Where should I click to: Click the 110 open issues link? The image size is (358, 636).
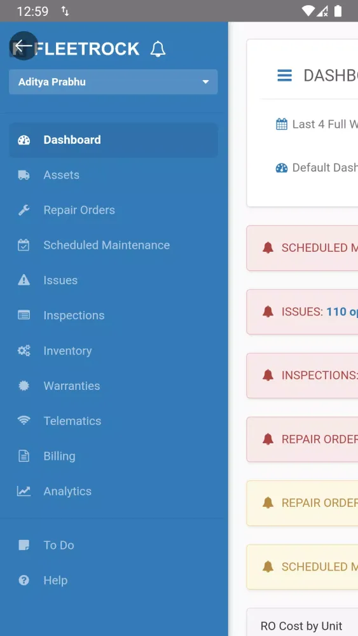(341, 312)
